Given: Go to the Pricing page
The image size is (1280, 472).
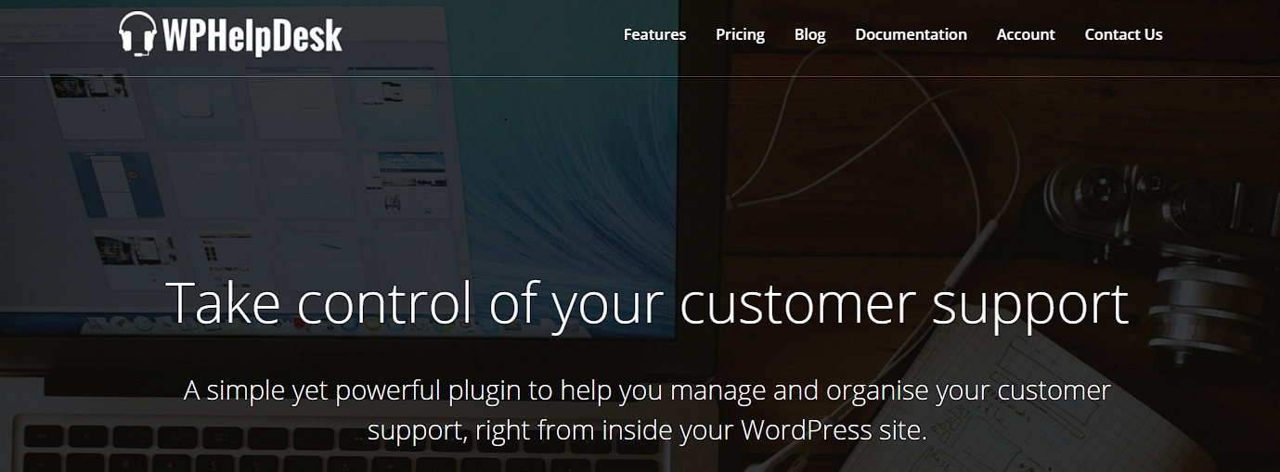Looking at the screenshot, I should (x=740, y=34).
